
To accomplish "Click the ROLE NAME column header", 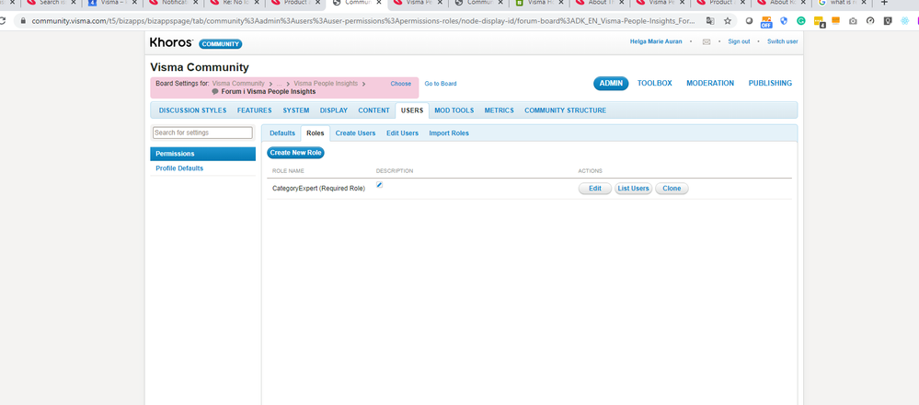I will (x=288, y=171).
